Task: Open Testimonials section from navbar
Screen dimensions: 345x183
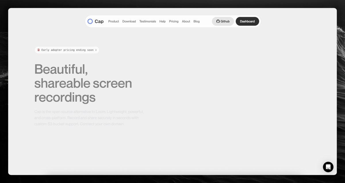Action: tap(147, 21)
